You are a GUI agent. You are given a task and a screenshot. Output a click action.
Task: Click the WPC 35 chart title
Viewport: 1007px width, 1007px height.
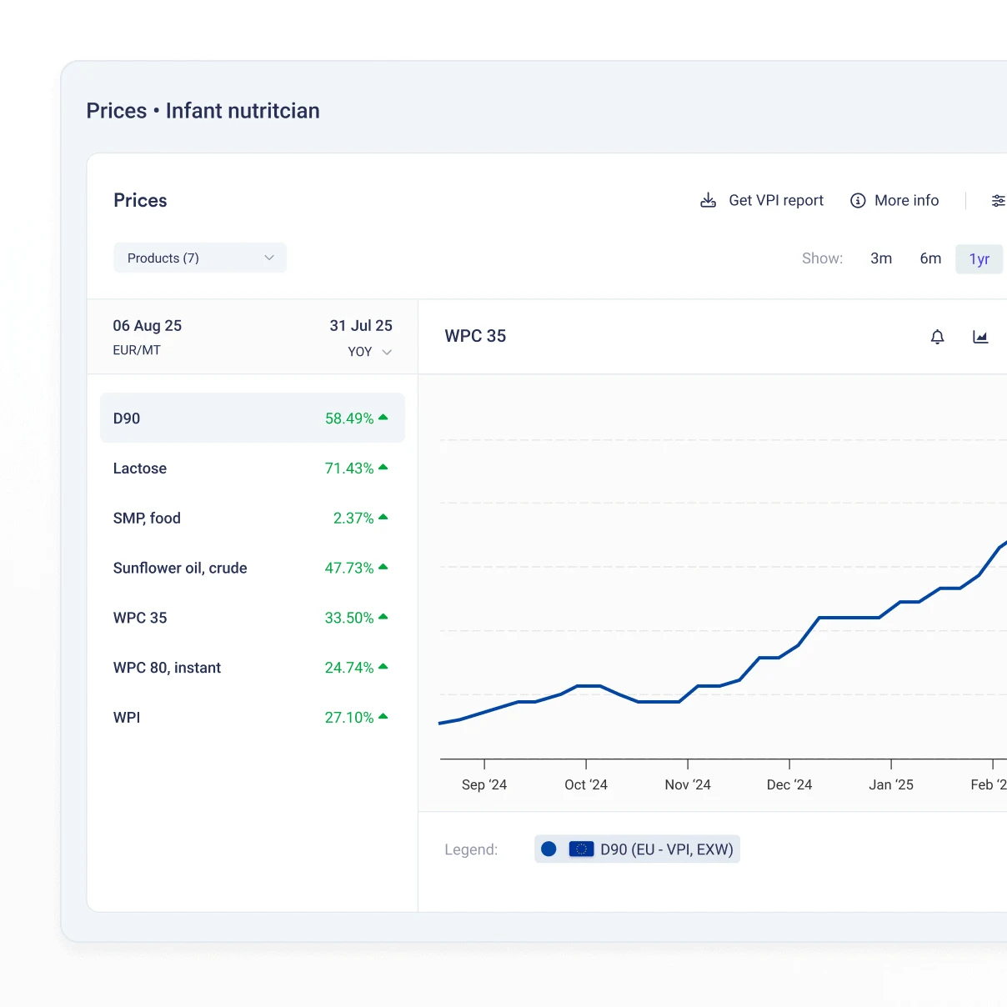click(475, 336)
